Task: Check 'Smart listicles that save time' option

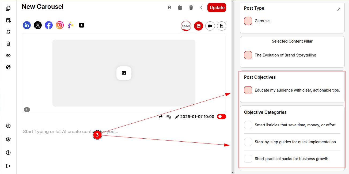Action: click(x=248, y=125)
